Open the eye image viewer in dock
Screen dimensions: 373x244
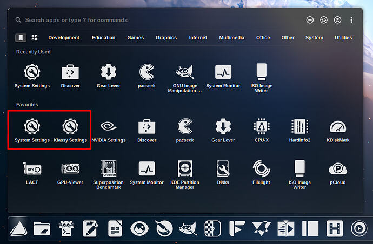pyautogui.click(x=139, y=228)
